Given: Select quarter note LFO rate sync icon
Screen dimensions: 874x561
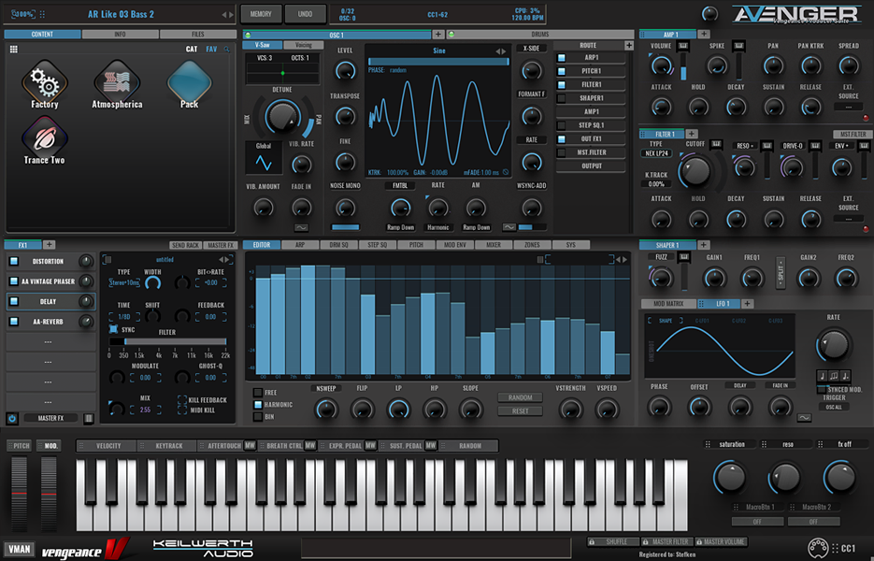Looking at the screenshot, I should pos(823,376).
